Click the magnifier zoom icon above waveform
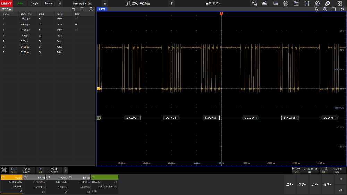The image size is (347, 195). (325, 9)
